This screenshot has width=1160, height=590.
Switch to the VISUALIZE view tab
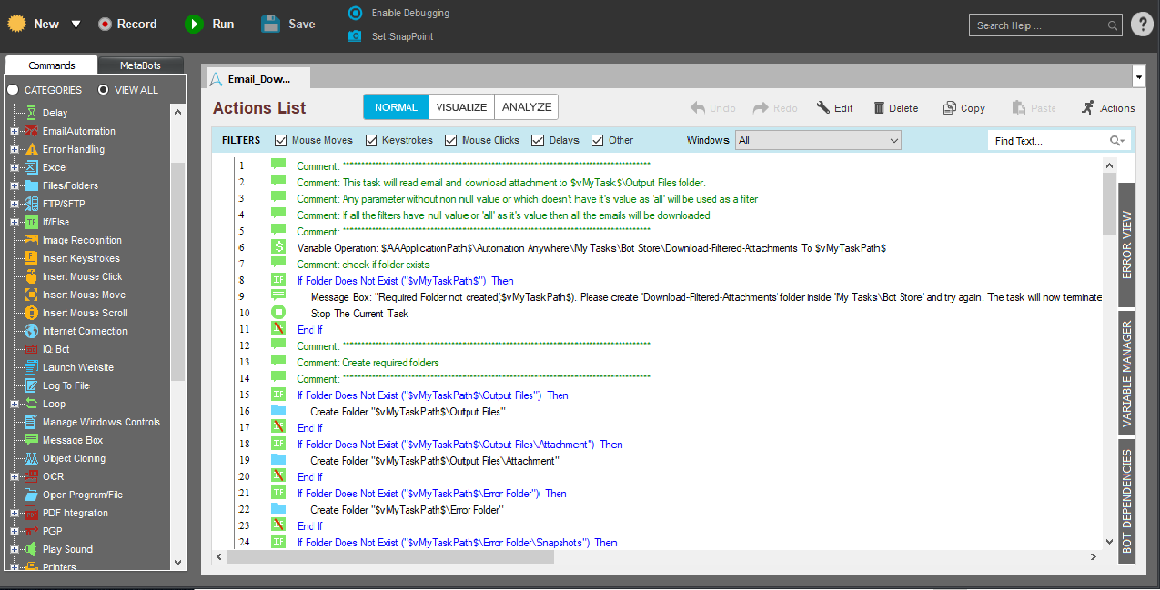461,107
